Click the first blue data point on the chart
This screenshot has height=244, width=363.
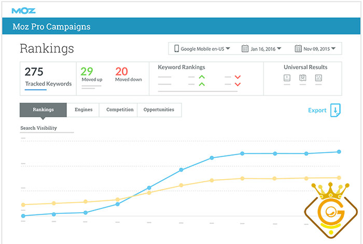pyautogui.click(x=23, y=216)
